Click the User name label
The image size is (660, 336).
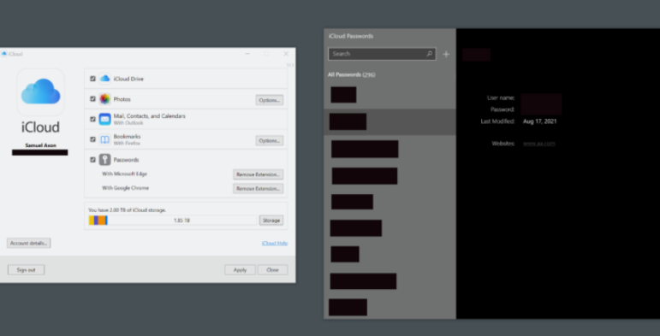coord(501,97)
